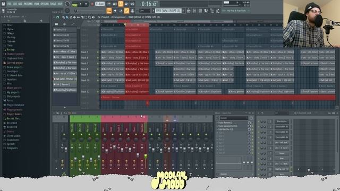Select the playlist Slip tool
340x191 pixels.
(78, 17)
